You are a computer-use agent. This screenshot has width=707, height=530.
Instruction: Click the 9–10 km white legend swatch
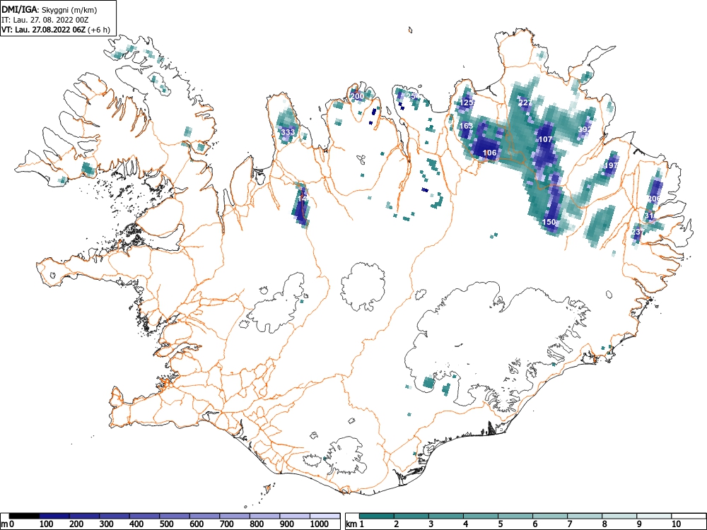tap(654, 516)
